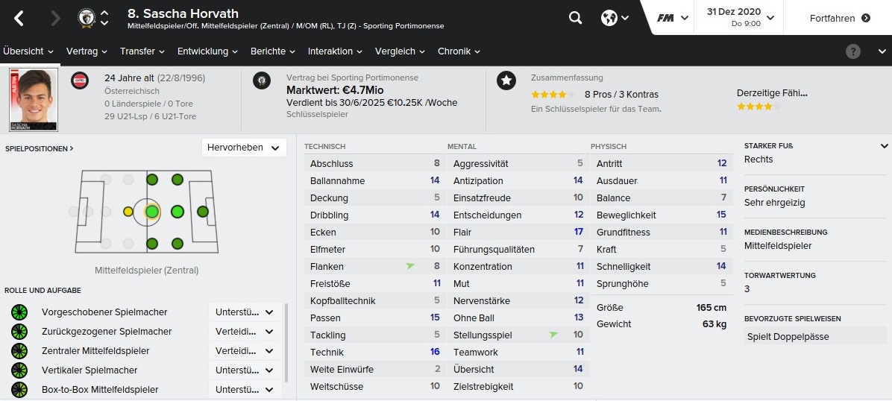Open the world globe menu

coord(615,18)
